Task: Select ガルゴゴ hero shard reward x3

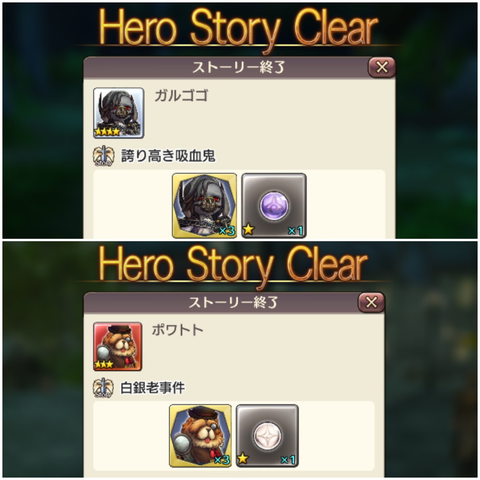Action: pos(204,206)
